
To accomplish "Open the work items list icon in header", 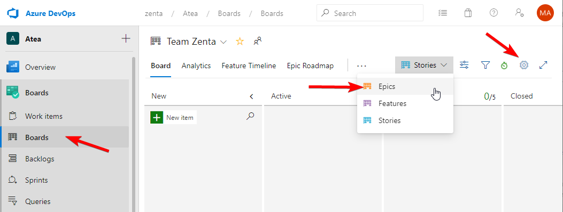I will pyautogui.click(x=442, y=13).
